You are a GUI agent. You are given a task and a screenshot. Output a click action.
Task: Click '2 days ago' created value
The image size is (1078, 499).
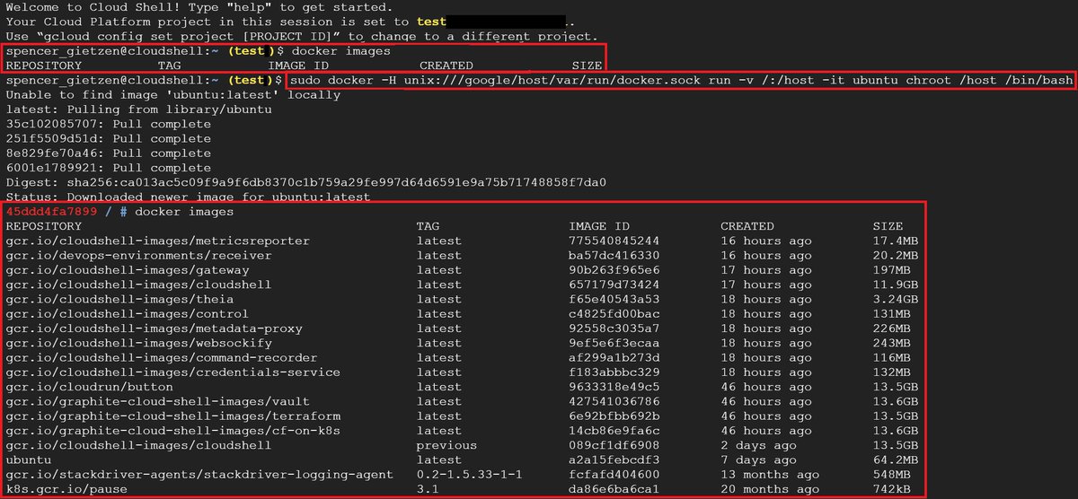758,445
